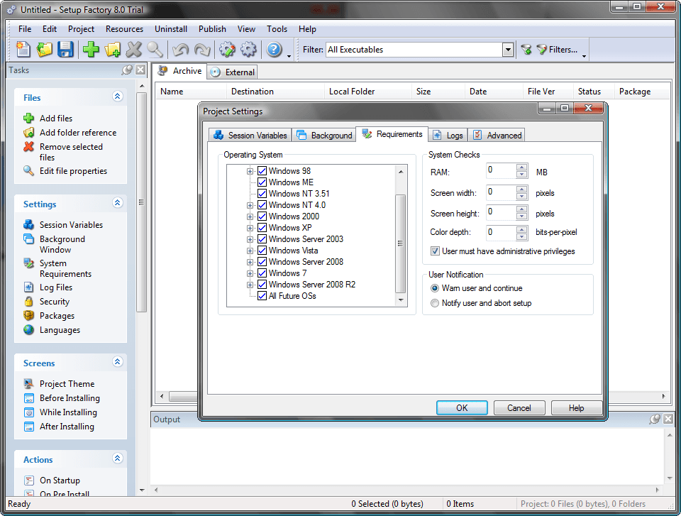Expand the Windows NT 4.0 tree node
Image resolution: width=681 pixels, height=516 pixels.
pyautogui.click(x=250, y=205)
